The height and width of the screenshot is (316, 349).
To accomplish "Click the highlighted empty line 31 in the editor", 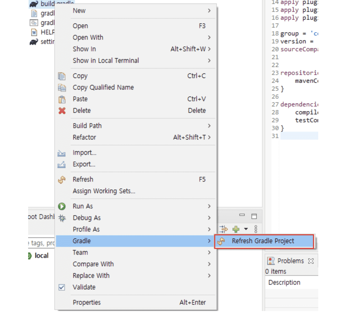I will point(299,136).
